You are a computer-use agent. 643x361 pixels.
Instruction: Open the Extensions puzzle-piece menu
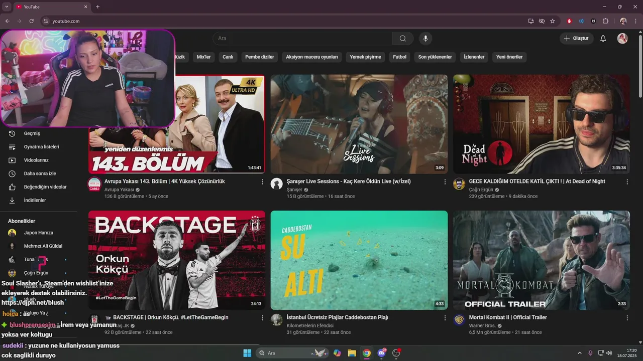[605, 21]
